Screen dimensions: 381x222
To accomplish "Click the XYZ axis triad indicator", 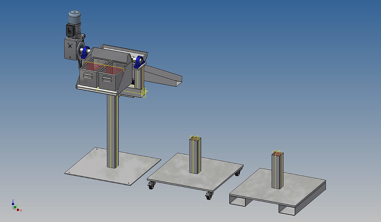I will [x=15, y=206].
